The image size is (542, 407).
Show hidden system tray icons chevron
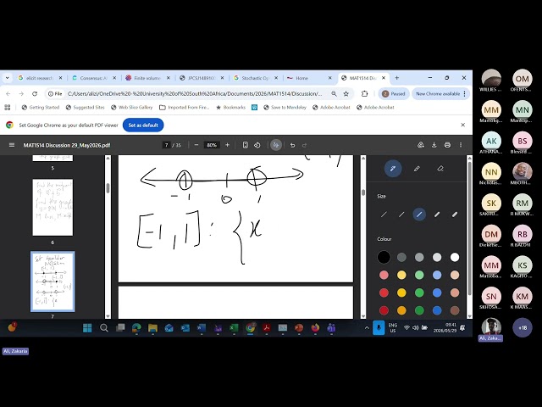pos(367,328)
